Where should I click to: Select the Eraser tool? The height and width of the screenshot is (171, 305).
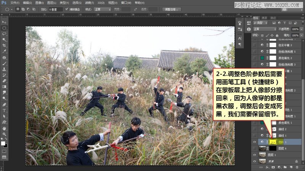(4, 81)
